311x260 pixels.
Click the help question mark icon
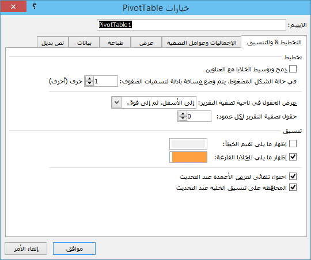pos(35,6)
